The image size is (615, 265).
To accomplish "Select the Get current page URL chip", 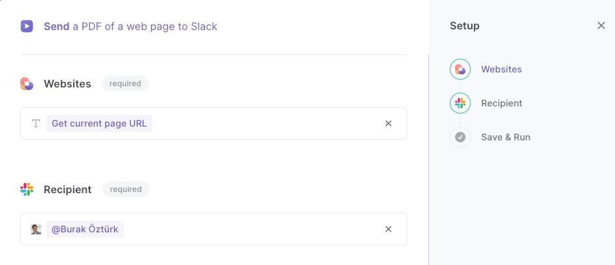I will tap(99, 123).
